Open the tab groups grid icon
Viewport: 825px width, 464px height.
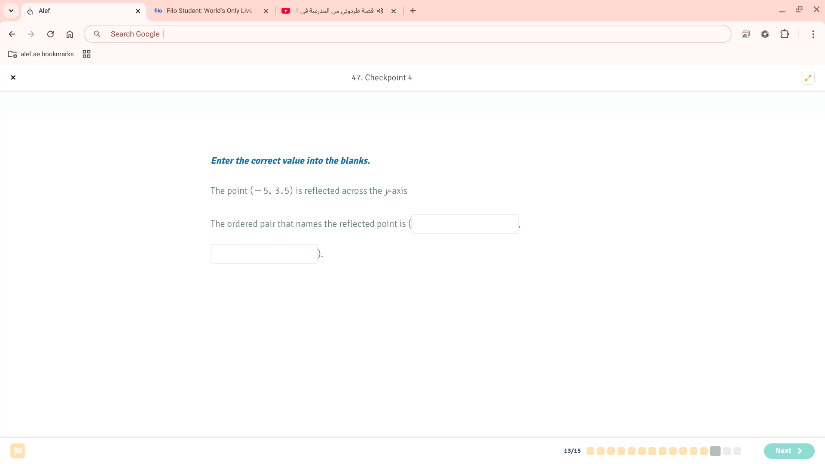[x=86, y=54]
